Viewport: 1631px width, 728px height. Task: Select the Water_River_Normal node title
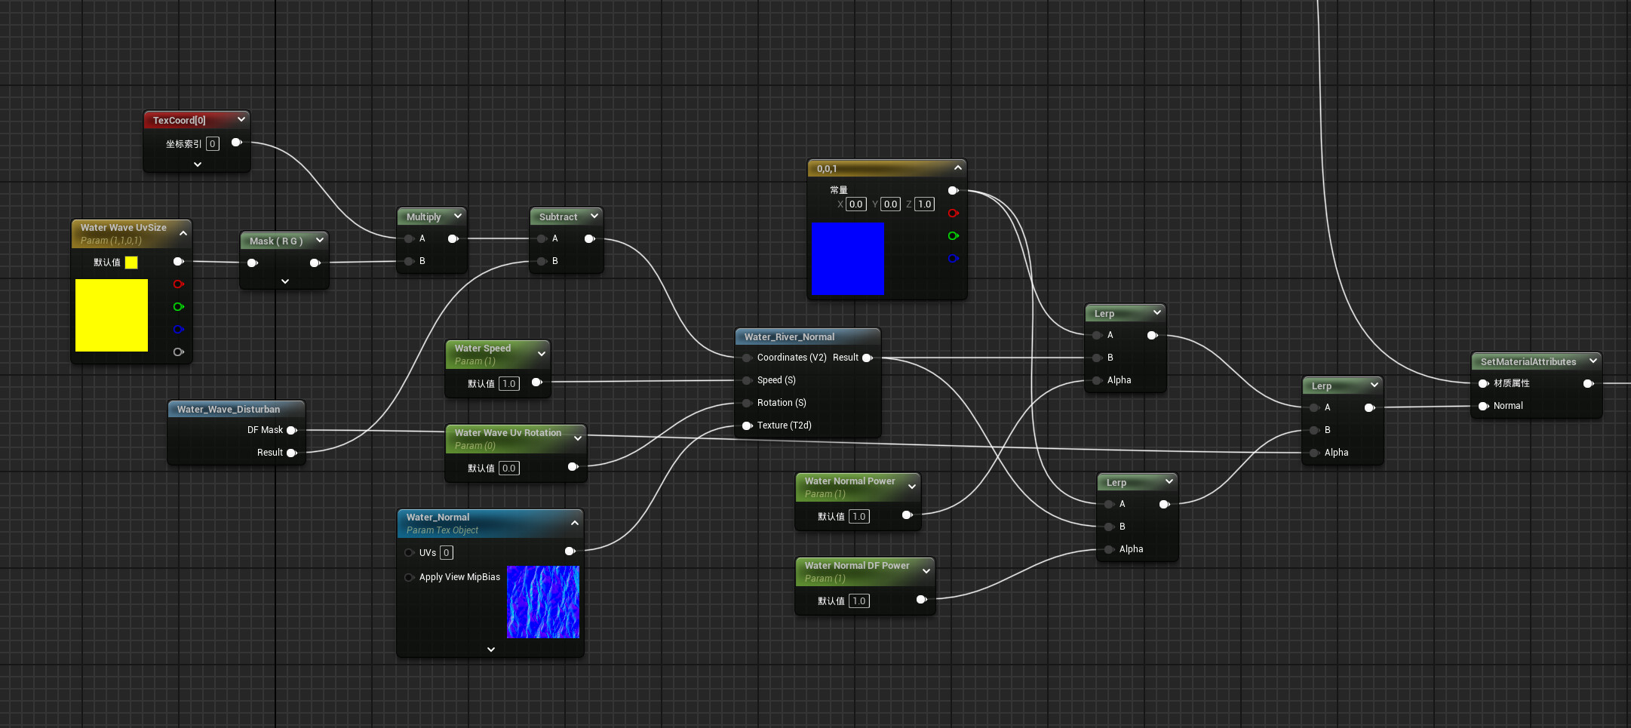coord(789,336)
